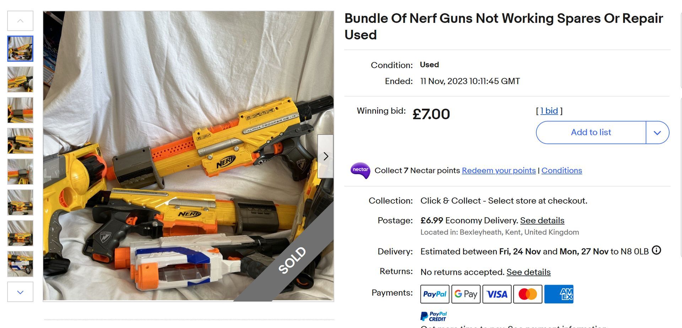Click the PayPal Credit logo
682x328 pixels.
point(433,316)
